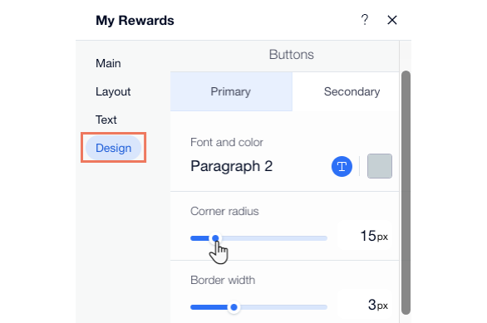Click the Corner radius slider handle
Viewport: 487px width, 323px height.
point(215,238)
